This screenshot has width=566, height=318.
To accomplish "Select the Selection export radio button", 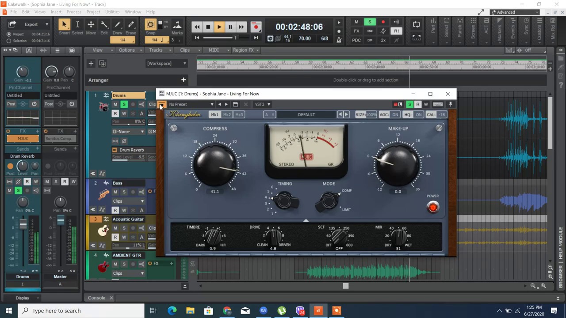I will (9, 41).
